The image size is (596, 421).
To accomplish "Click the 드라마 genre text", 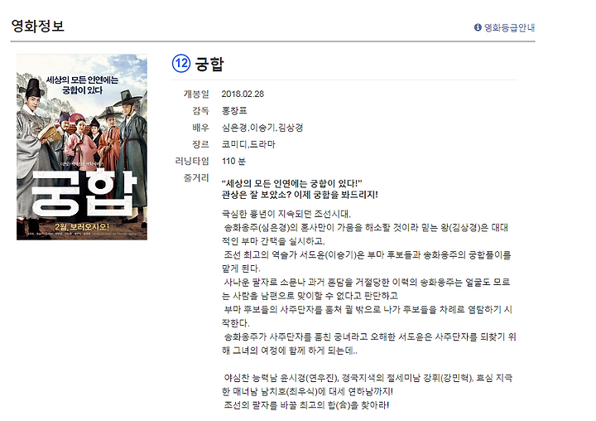I will pos(262,144).
